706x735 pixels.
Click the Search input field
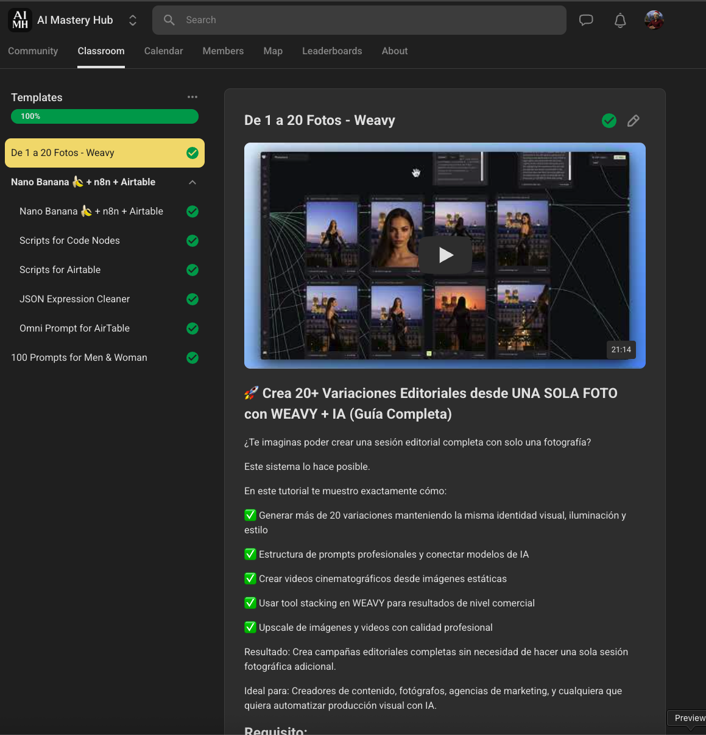click(x=359, y=20)
